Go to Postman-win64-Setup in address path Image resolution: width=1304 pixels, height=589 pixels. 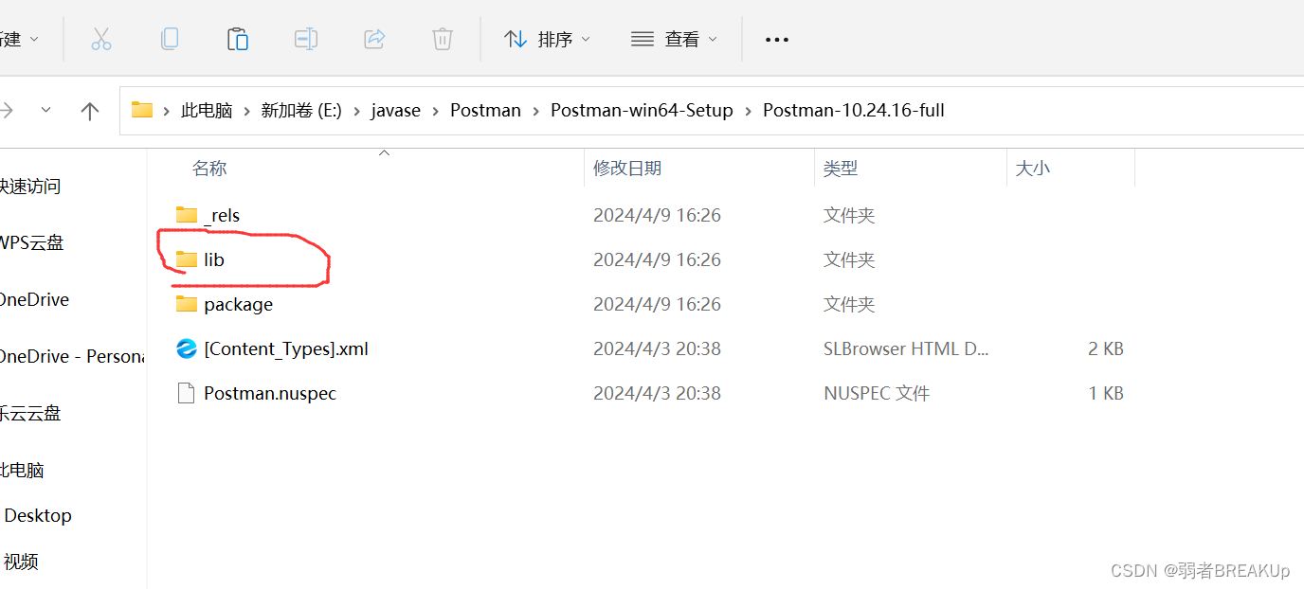[x=642, y=111]
